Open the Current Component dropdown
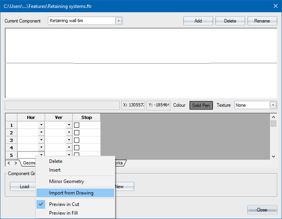This screenshot has width=282, height=219. tap(118, 21)
